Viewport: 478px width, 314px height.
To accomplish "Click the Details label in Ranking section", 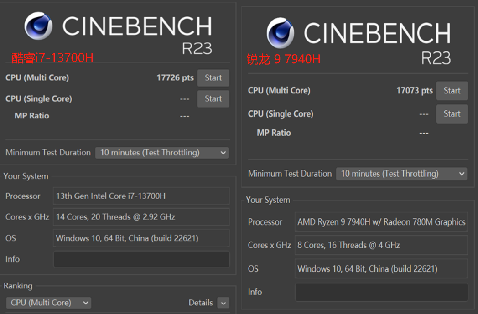I will (x=201, y=303).
